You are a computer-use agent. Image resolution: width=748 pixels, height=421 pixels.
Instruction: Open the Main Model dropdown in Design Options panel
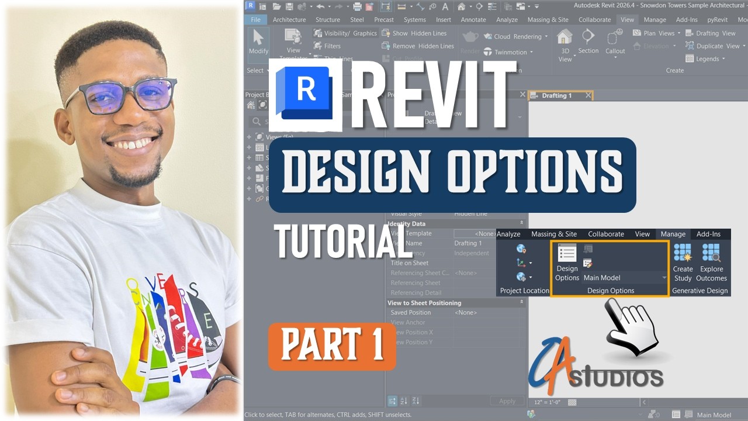(x=625, y=278)
